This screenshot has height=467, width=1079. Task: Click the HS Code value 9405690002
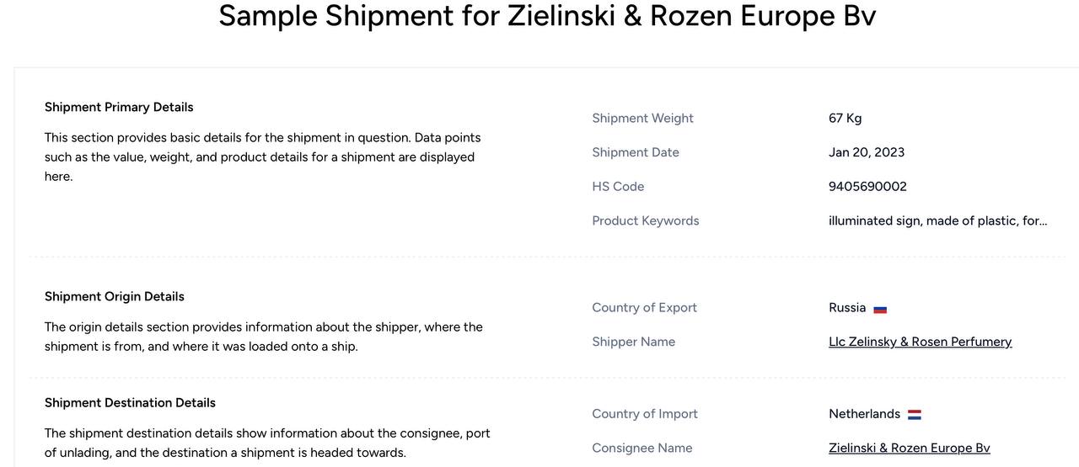[867, 186]
